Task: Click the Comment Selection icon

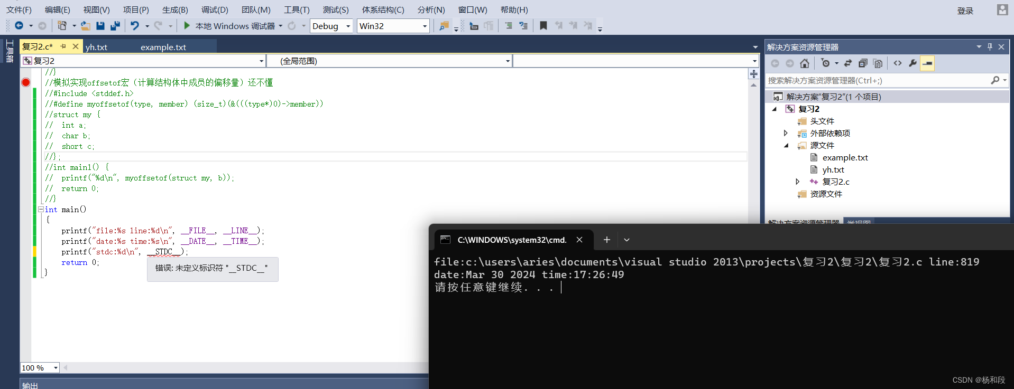Action: click(508, 25)
